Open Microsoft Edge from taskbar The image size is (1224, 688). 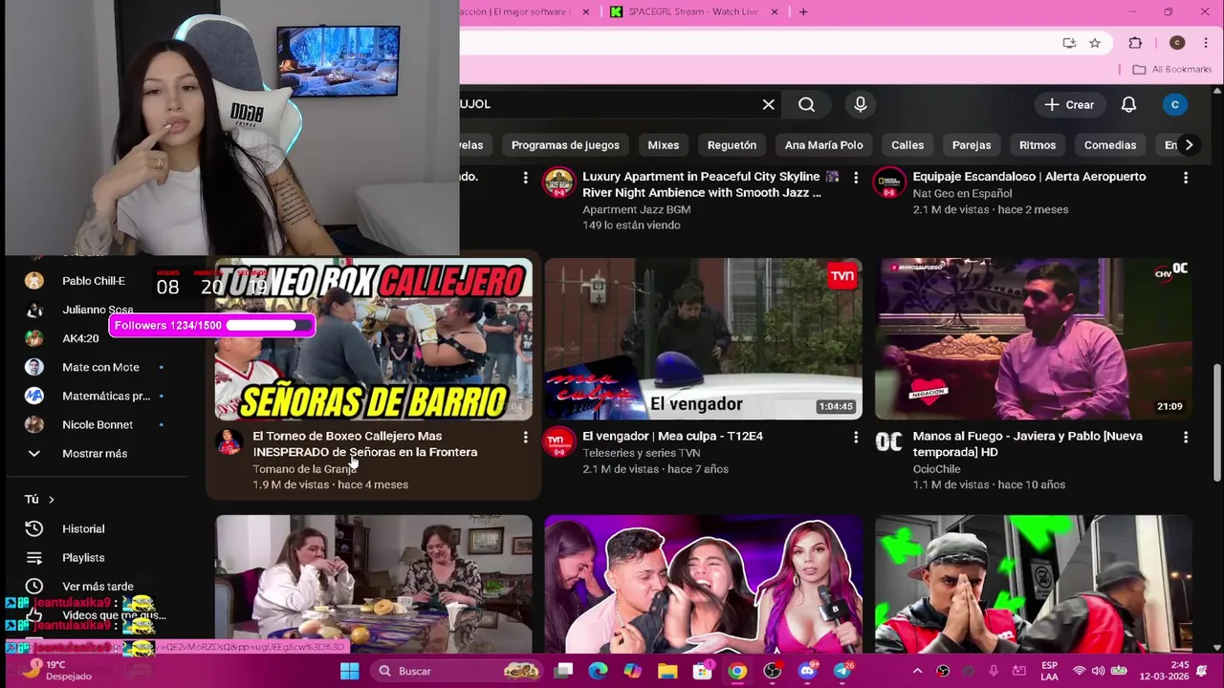(x=598, y=671)
